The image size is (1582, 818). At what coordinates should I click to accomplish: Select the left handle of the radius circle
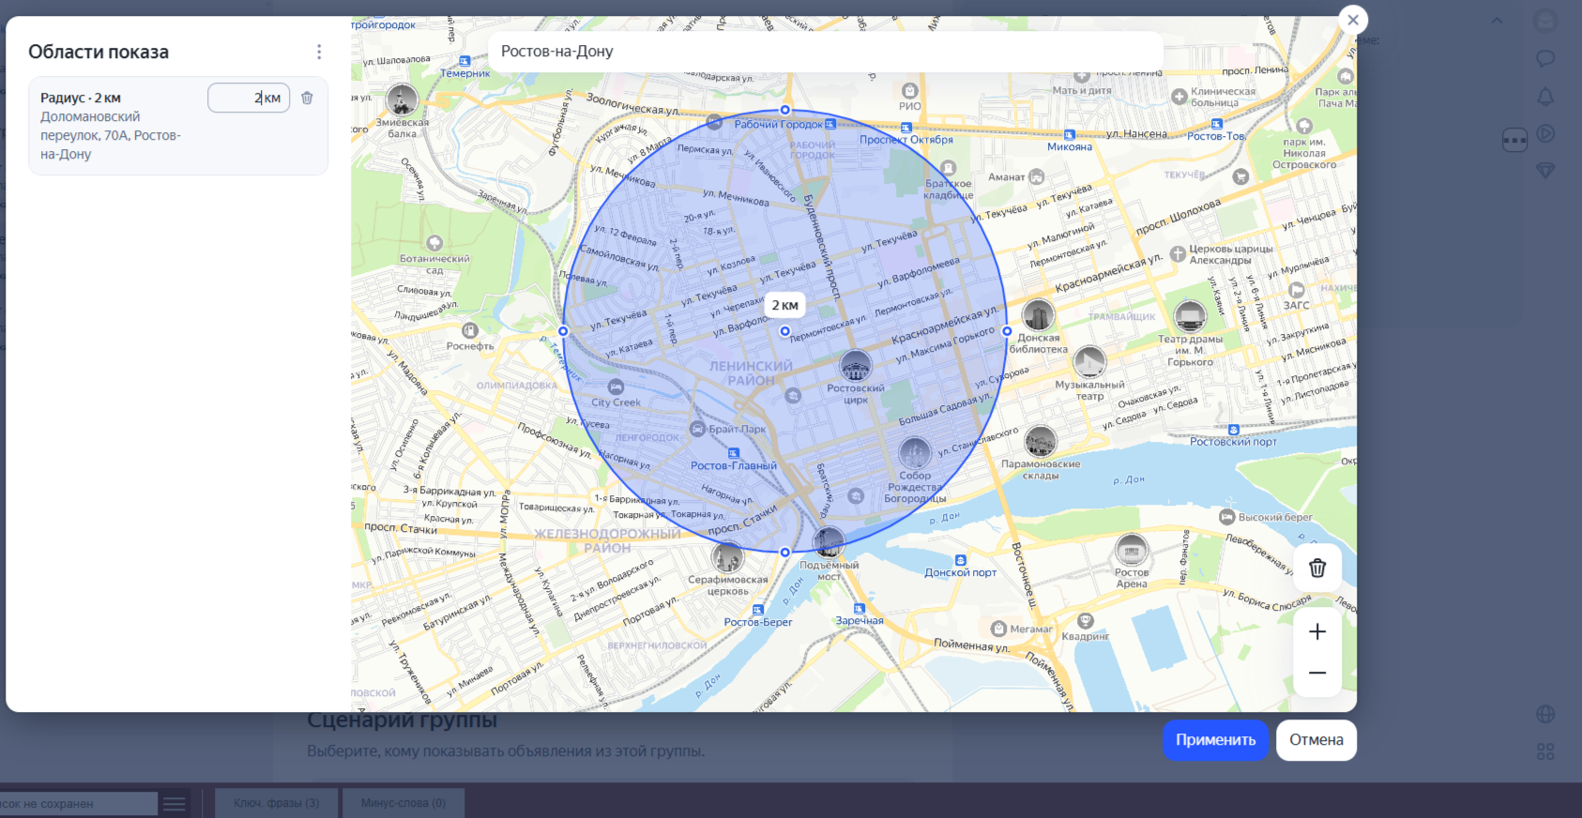(563, 331)
